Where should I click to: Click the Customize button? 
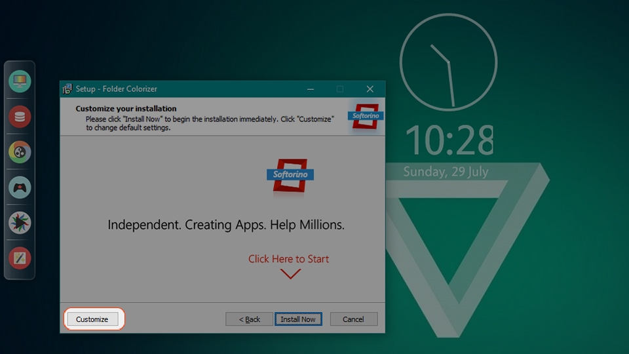(92, 319)
